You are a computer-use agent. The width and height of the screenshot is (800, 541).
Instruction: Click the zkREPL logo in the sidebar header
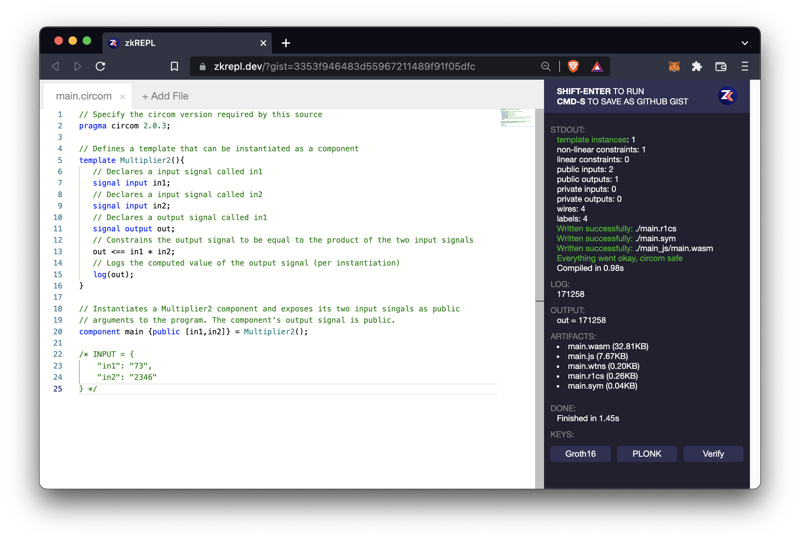[727, 96]
